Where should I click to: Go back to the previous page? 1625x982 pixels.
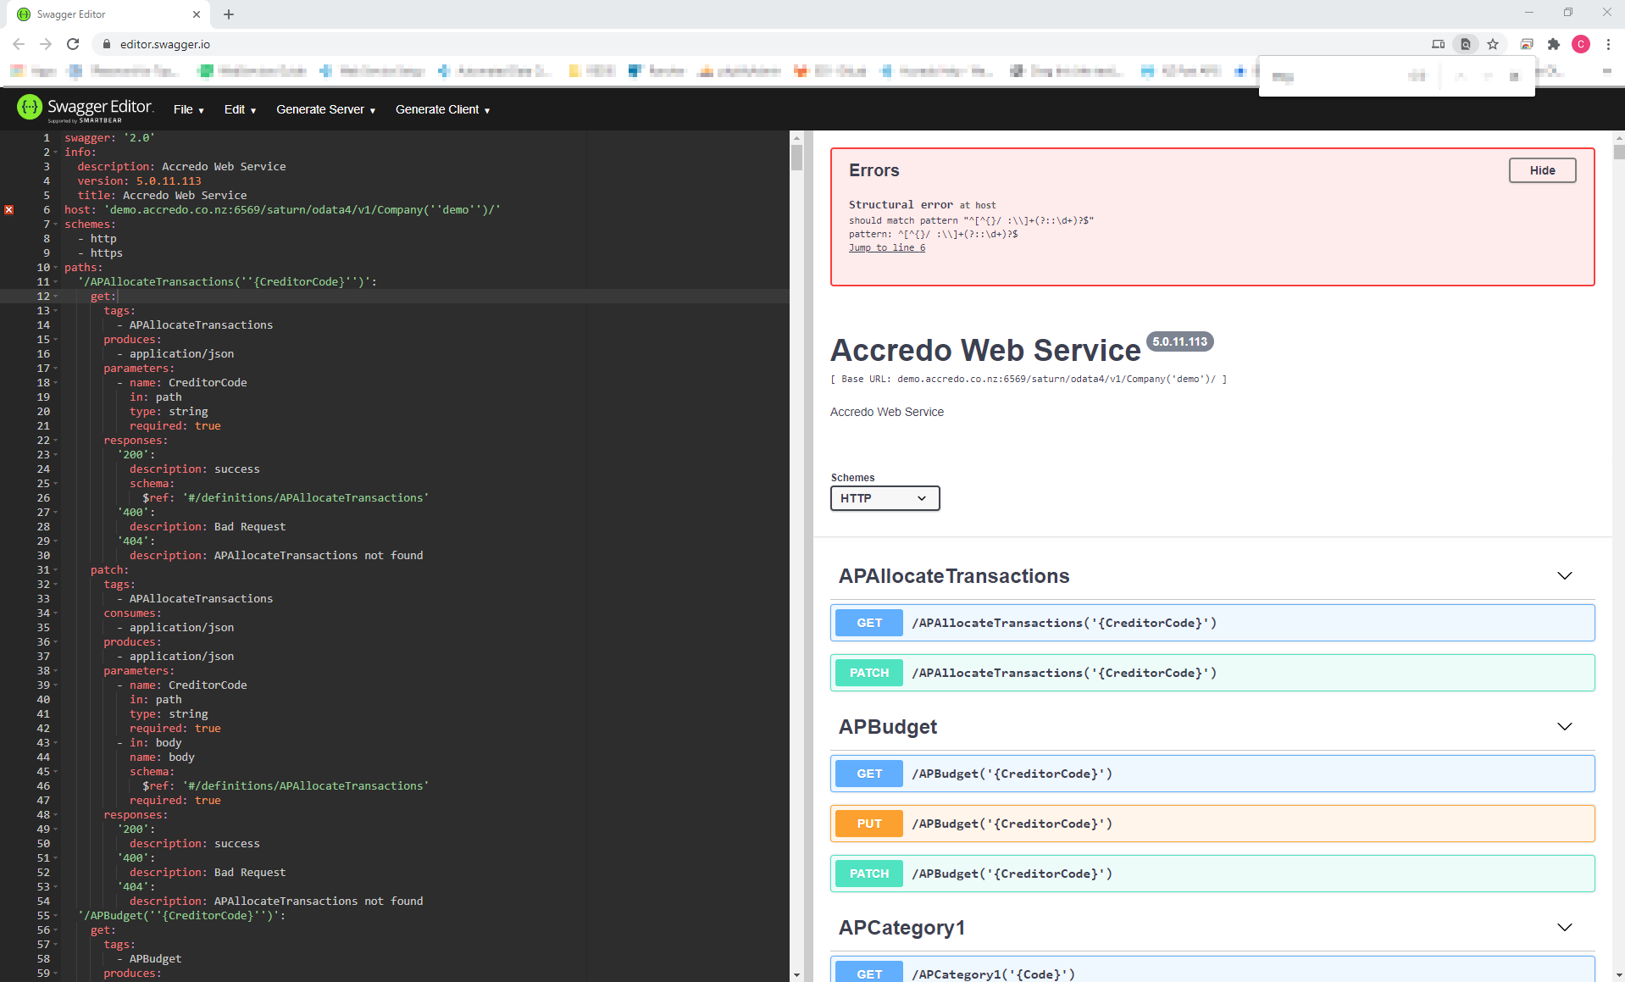[19, 44]
